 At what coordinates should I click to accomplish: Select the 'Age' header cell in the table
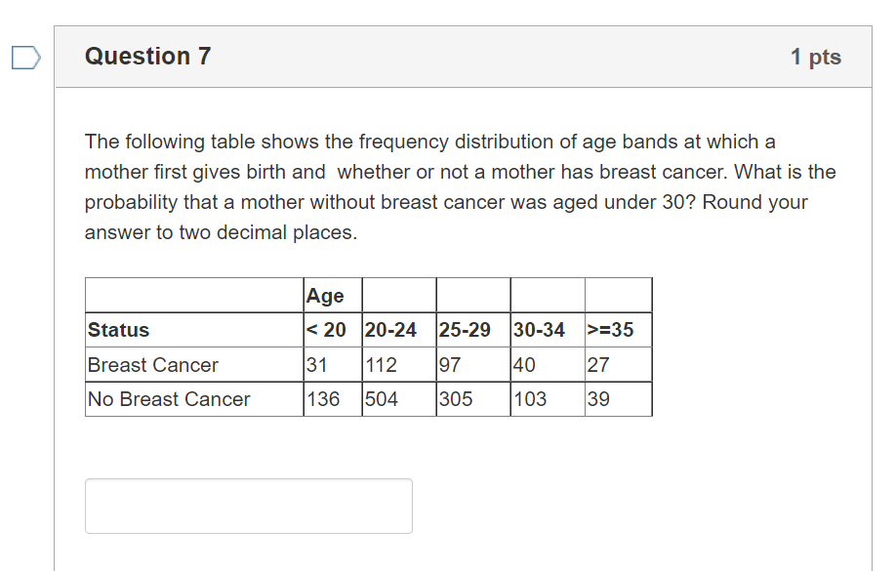322,295
